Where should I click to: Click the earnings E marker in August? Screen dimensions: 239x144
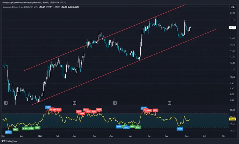[x=169, y=103]
